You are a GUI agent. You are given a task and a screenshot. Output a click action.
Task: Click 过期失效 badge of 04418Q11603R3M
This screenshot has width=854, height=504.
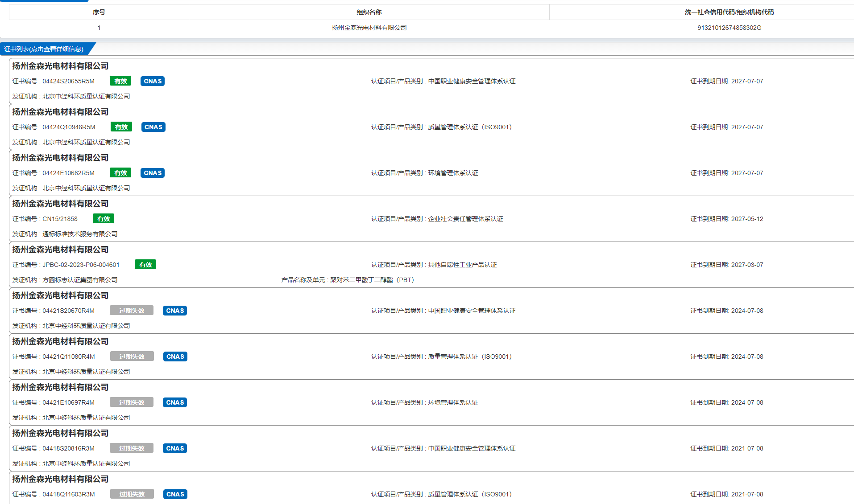tap(132, 494)
